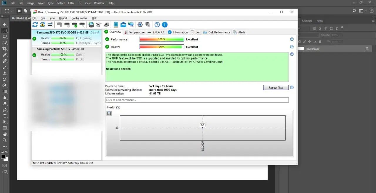Click 'Status last updated' status bar text

(62, 163)
